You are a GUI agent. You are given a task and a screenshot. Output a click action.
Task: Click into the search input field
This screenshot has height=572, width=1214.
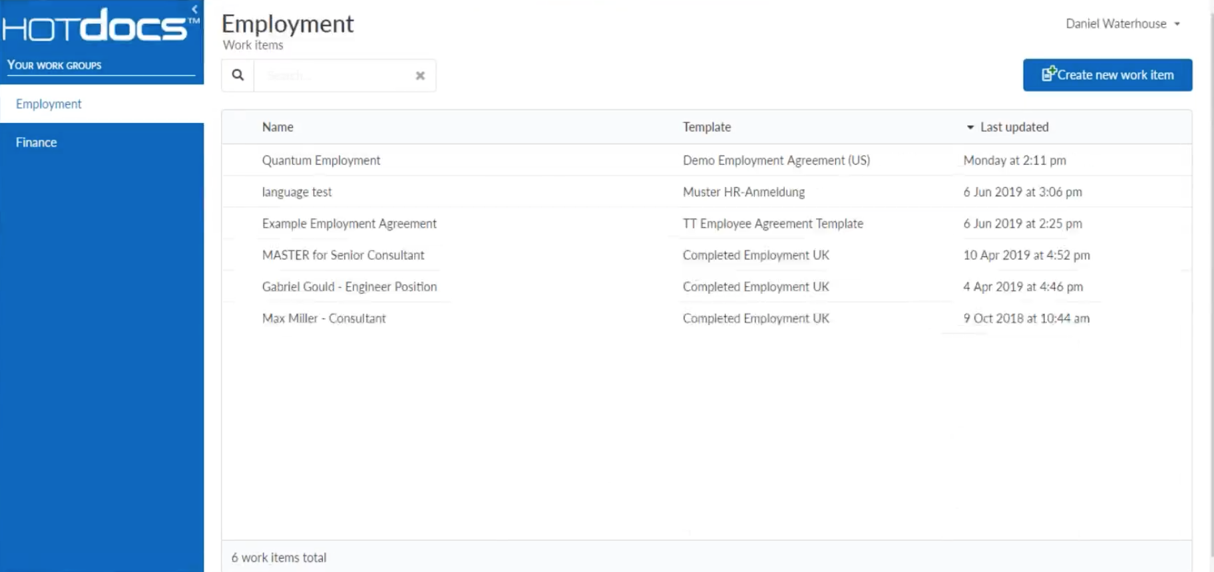pyautogui.click(x=333, y=76)
